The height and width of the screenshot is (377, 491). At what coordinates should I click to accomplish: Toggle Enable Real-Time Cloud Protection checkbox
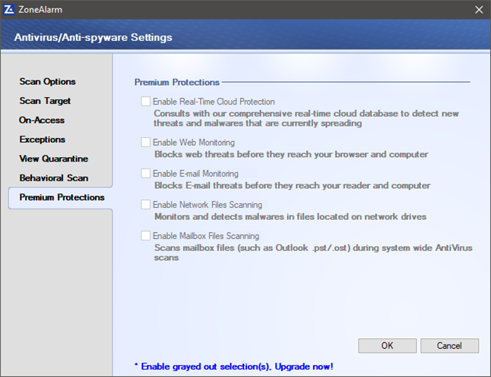pyautogui.click(x=145, y=101)
